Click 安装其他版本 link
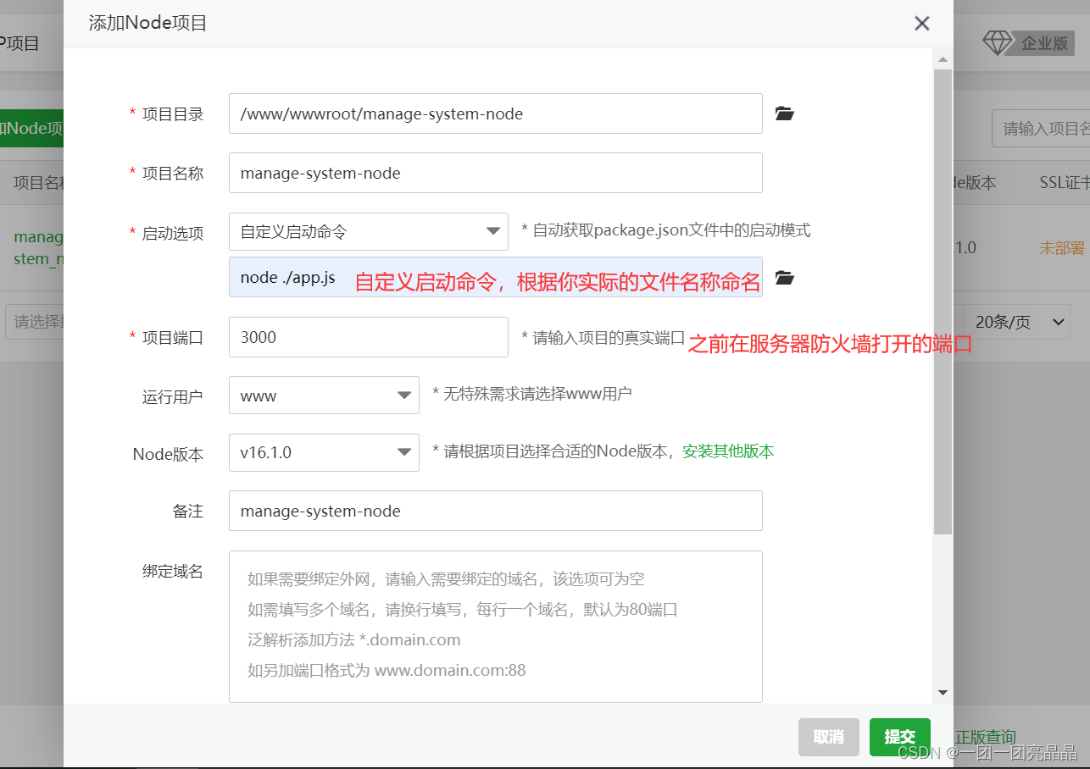The image size is (1090, 769). point(728,451)
